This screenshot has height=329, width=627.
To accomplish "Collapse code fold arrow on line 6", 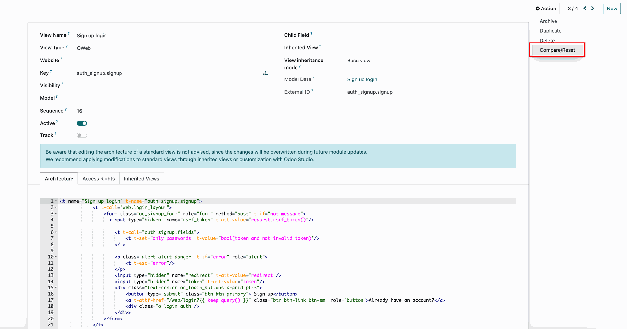I will coord(56,232).
